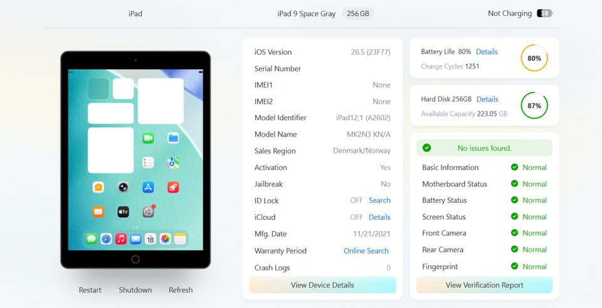Click the Books app icon on iPad preview
This screenshot has height=308, width=602.
coord(98,212)
